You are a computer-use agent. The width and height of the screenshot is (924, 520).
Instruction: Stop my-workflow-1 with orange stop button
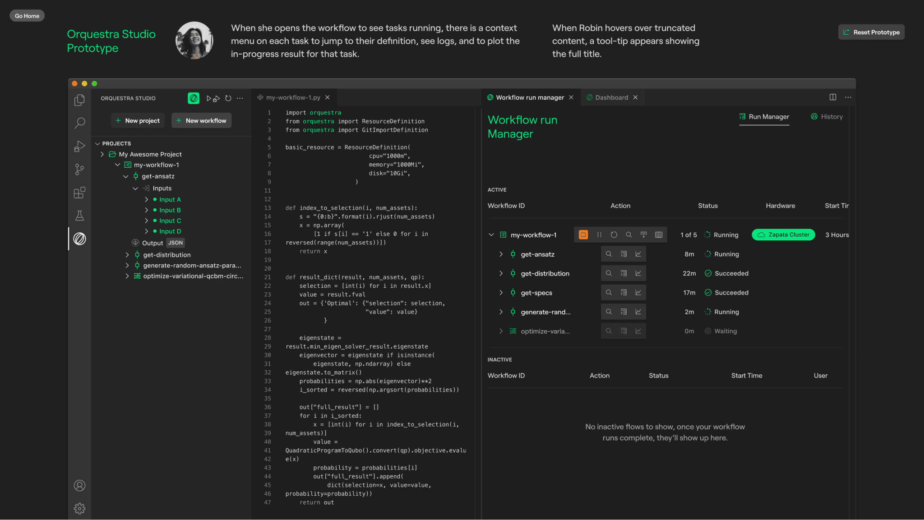click(583, 235)
